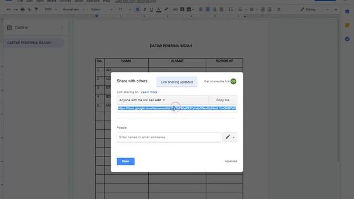Image resolution: width=354 pixels, height=199 pixels.
Task: Click the Bulleted list icon
Action: pos(252,9)
